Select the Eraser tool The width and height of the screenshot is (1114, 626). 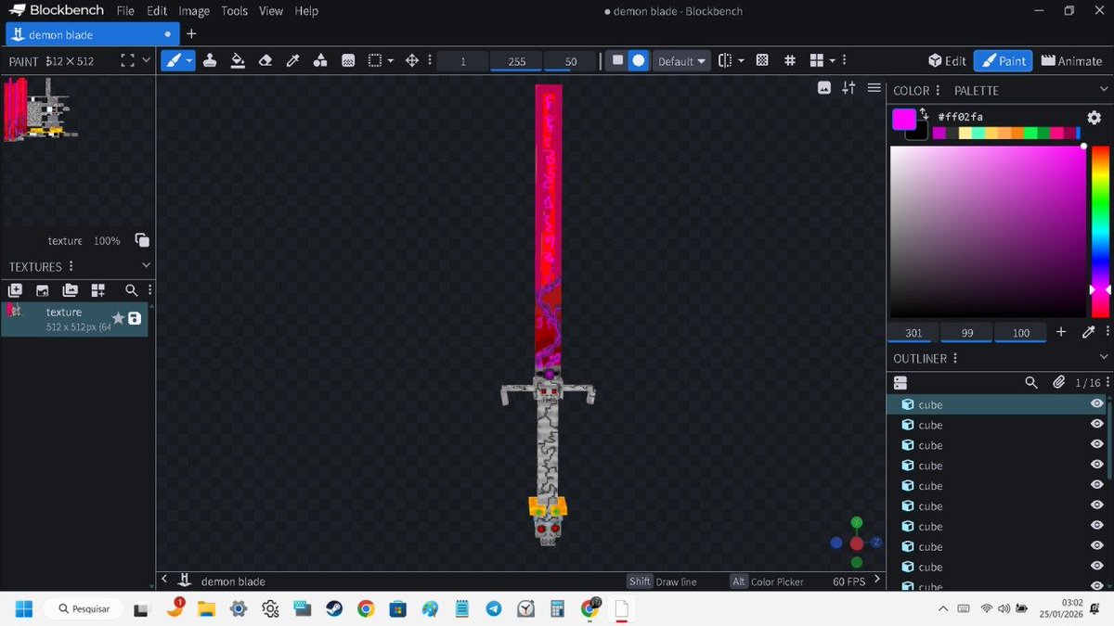[x=266, y=60]
